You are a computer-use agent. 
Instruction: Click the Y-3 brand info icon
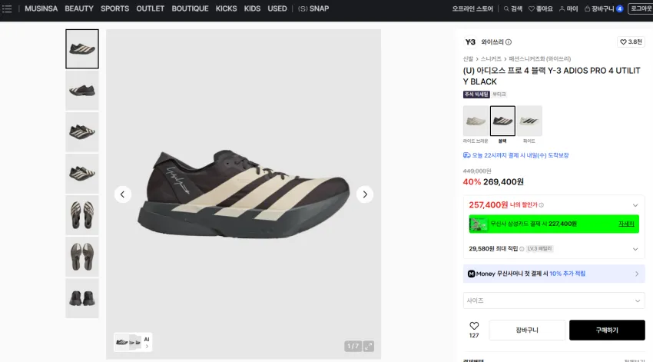click(x=509, y=42)
